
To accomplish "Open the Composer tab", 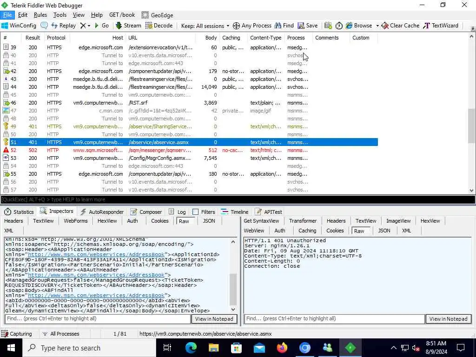I will coord(145,212).
